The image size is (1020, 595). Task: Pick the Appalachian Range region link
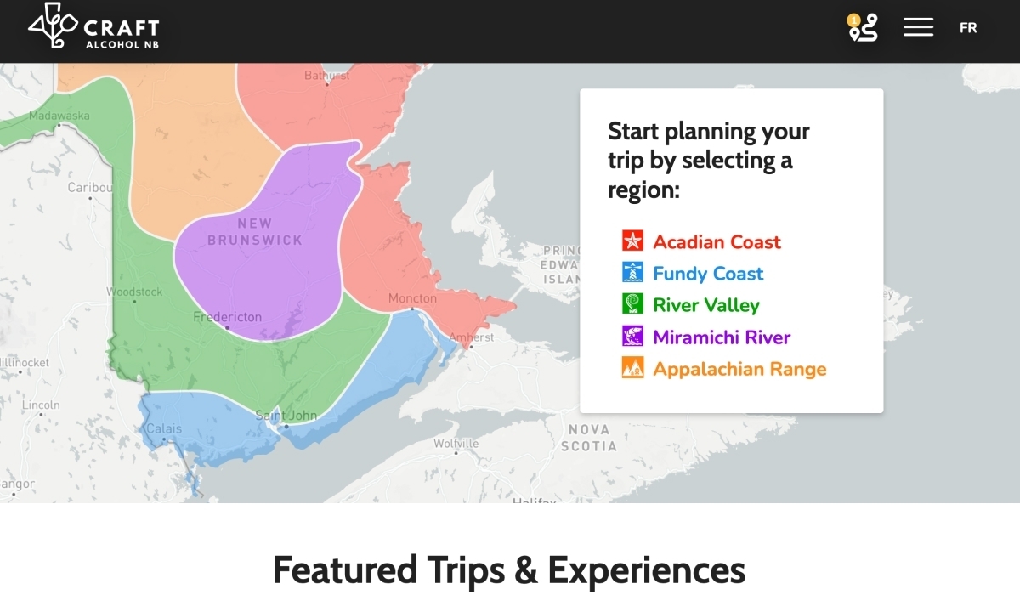click(739, 369)
